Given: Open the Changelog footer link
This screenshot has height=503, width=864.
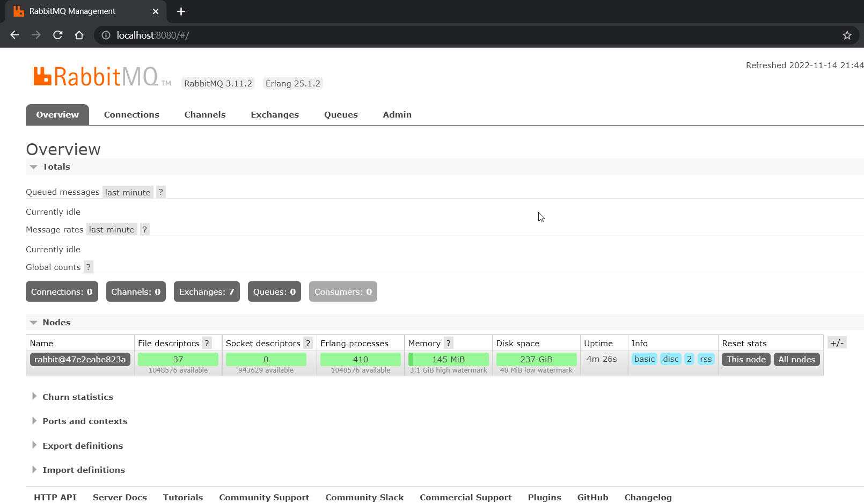Looking at the screenshot, I should pos(648,498).
